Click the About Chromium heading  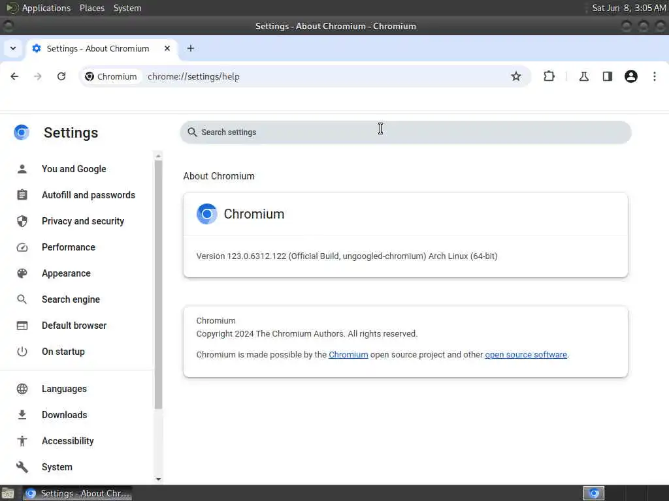[x=219, y=176]
